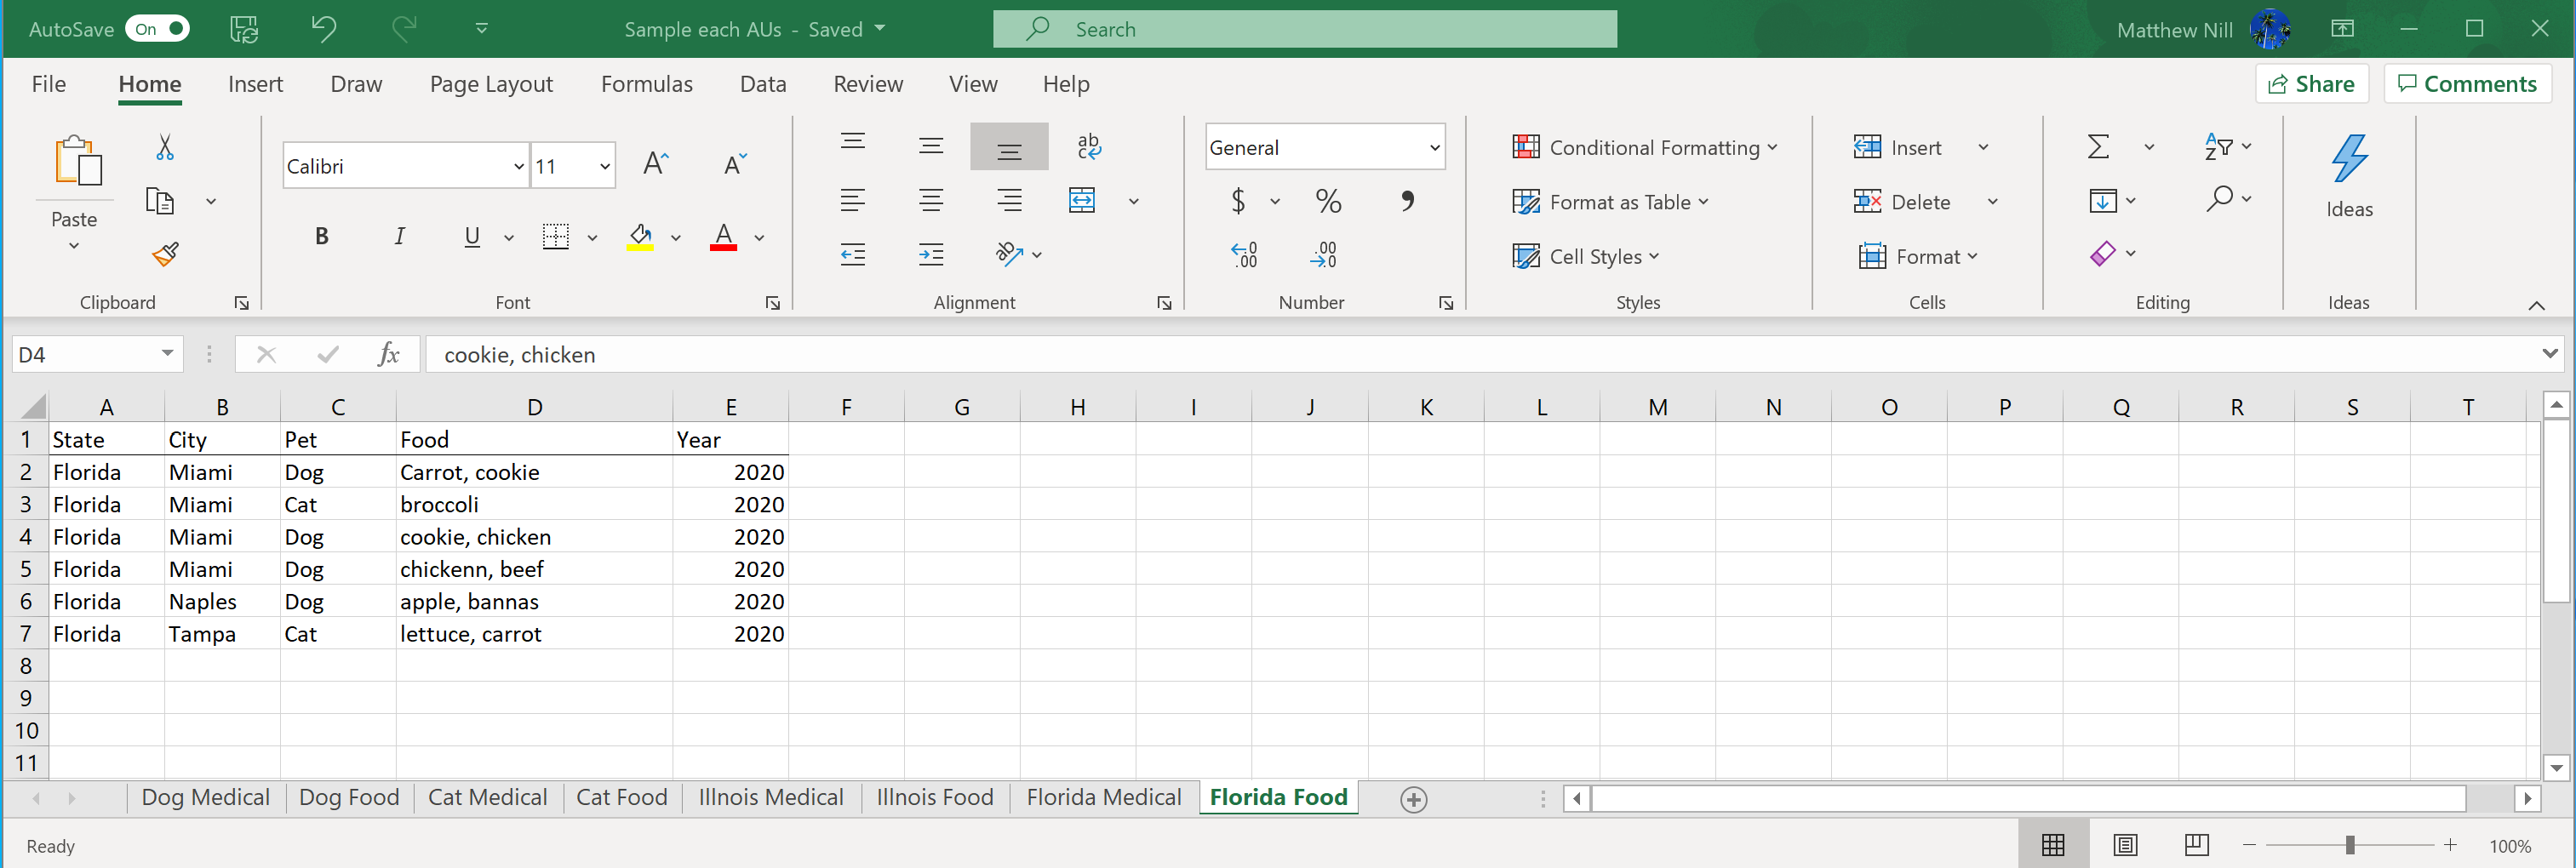Click the Save icon in title bar
The height and width of the screenshot is (868, 2576).
point(244,29)
